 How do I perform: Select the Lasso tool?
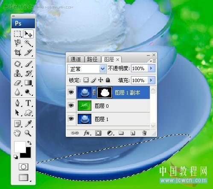(18, 43)
